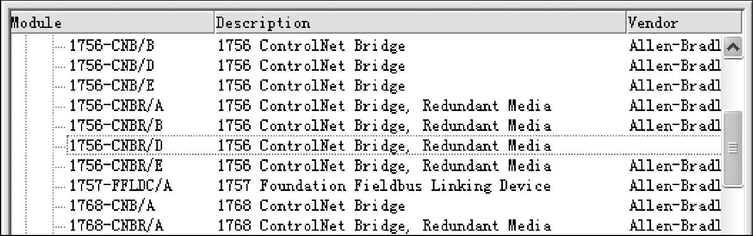Click the scroll up arrow

pyautogui.click(x=733, y=47)
